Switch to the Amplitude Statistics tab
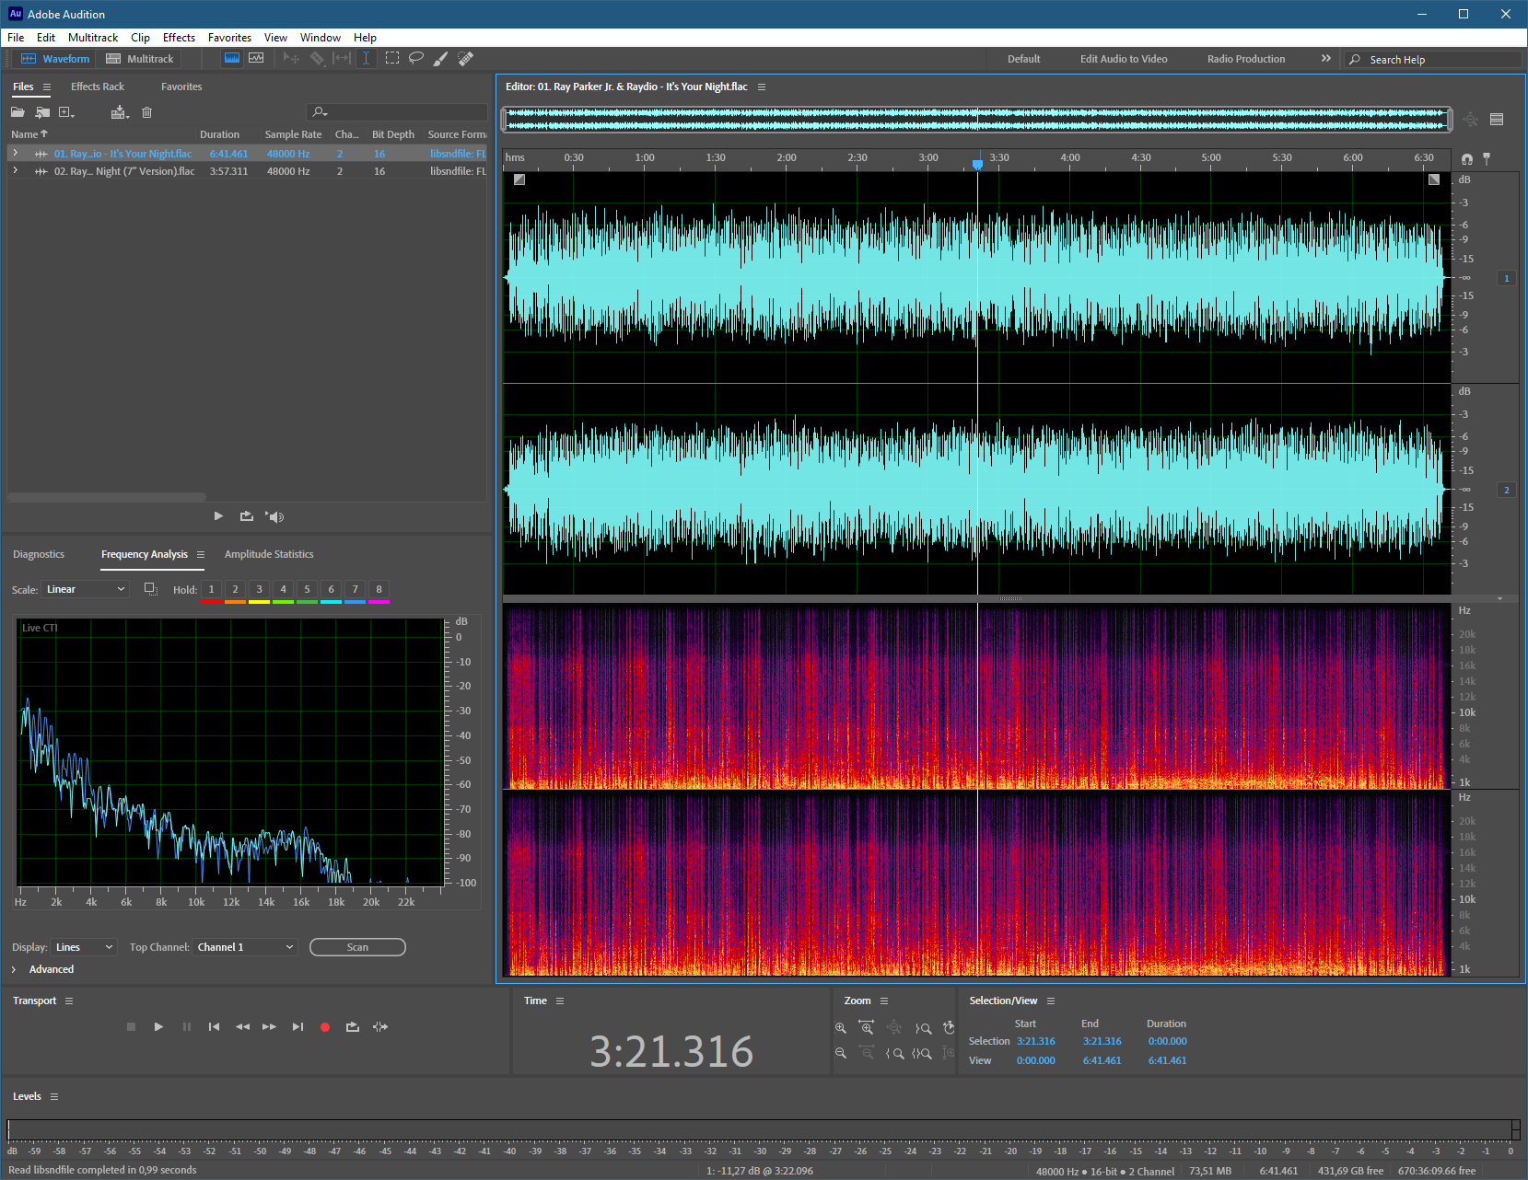The width and height of the screenshot is (1528, 1180). [269, 554]
